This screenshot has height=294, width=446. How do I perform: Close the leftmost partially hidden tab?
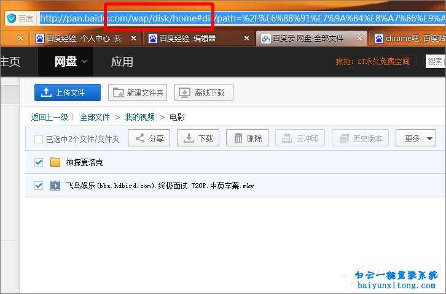click(20, 38)
